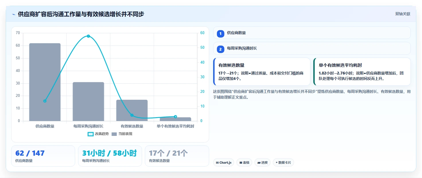The height and width of the screenshot is (178, 422).
Task: Open the 每周采购沟通时长 list item
Action: click(312, 48)
